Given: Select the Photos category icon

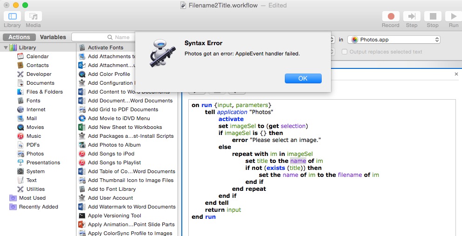Looking at the screenshot, I should pyautogui.click(x=21, y=154).
